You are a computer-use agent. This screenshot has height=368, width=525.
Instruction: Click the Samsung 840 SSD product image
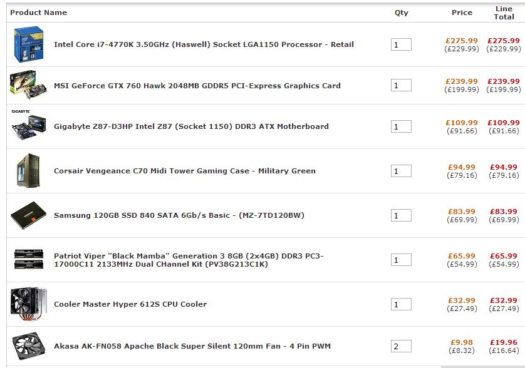click(x=28, y=215)
